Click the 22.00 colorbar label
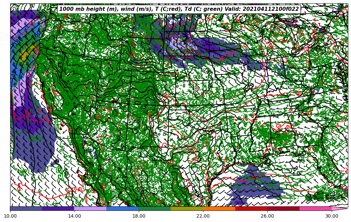The height and width of the screenshot is (222, 351). point(203,216)
